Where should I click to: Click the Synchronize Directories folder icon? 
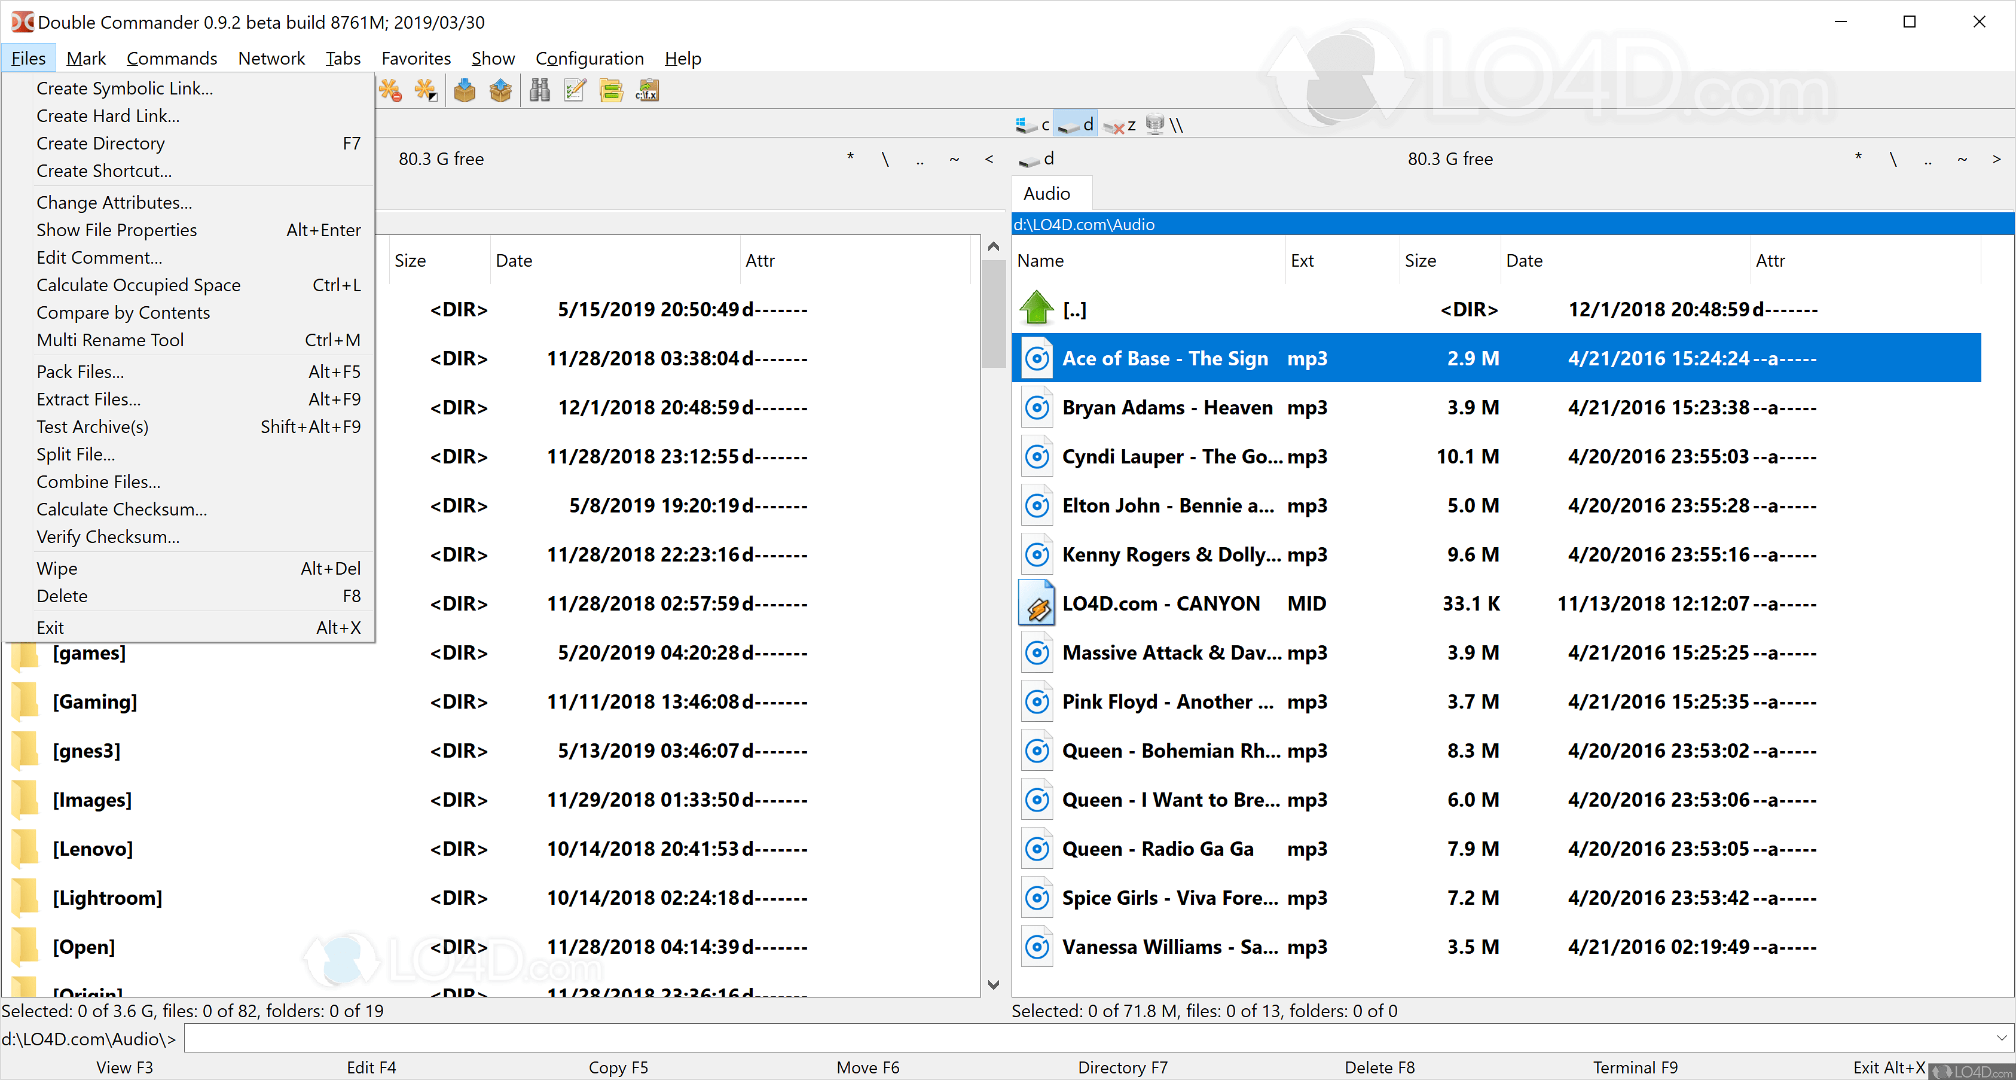click(611, 91)
